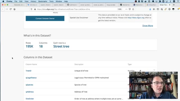Open the Apple menu
The width and height of the screenshot is (180, 101).
coord(3,1)
